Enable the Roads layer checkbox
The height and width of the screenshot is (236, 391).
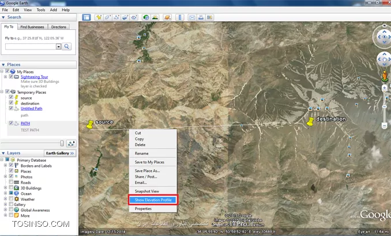pyautogui.click(x=11, y=182)
